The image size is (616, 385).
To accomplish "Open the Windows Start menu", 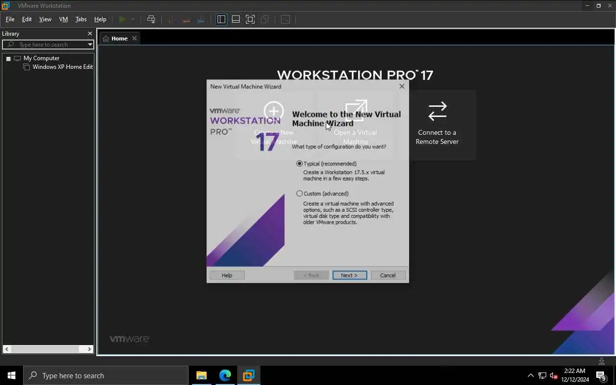I will point(12,375).
